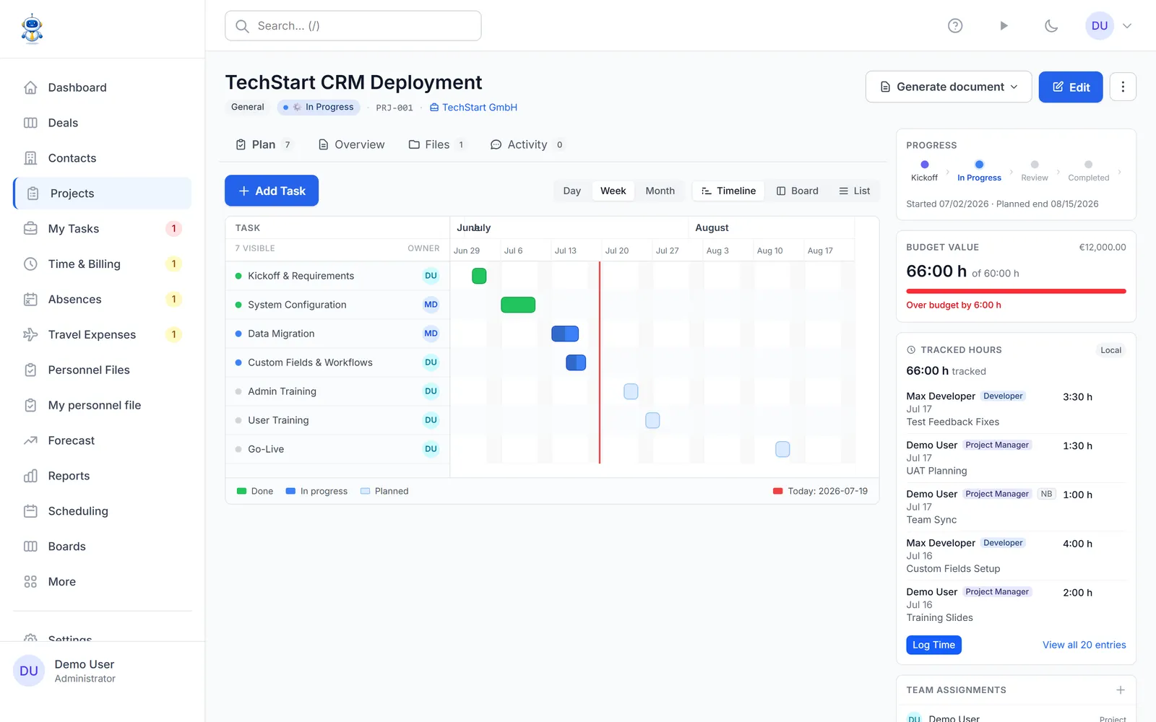
Task: Click the Local badge in Tracked Hours
Action: (1110, 350)
